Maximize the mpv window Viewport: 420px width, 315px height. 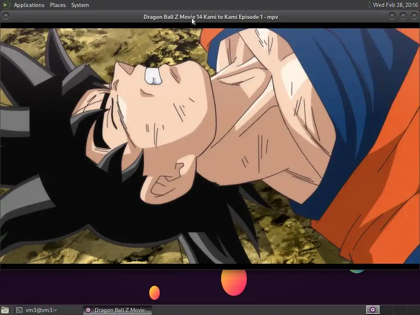[403, 16]
